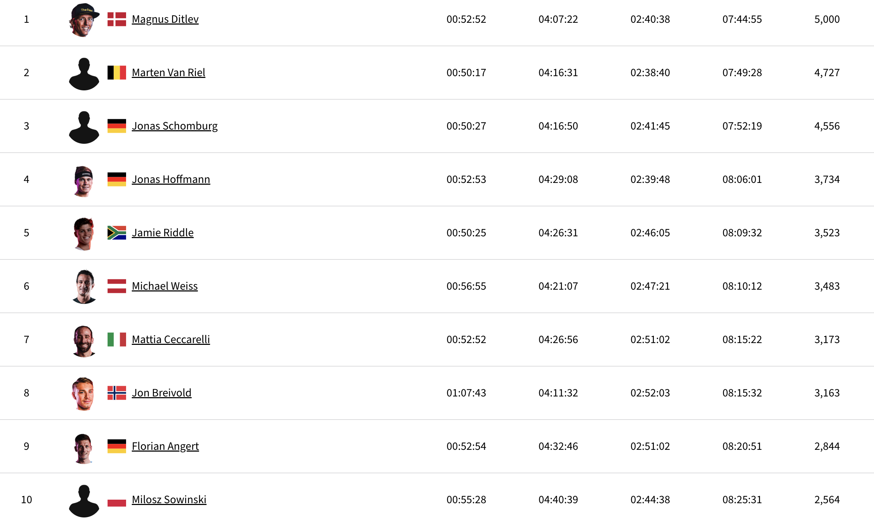Click Jonas Hoffmann name link
Screen dimensions: 874x521
pyautogui.click(x=171, y=179)
